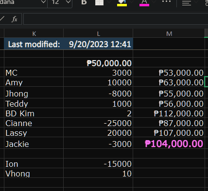Open borders dropdown arrow
Image resolution: width=208 pixels, height=191 pixels.
pos(109,2)
